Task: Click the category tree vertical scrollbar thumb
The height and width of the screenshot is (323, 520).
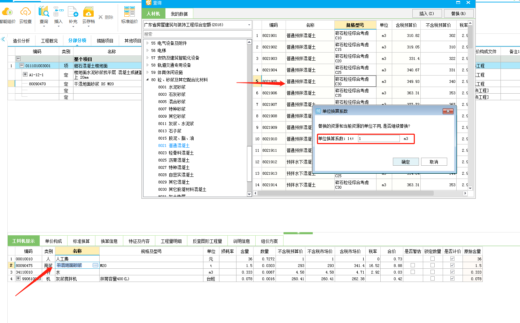Action: coord(249,164)
